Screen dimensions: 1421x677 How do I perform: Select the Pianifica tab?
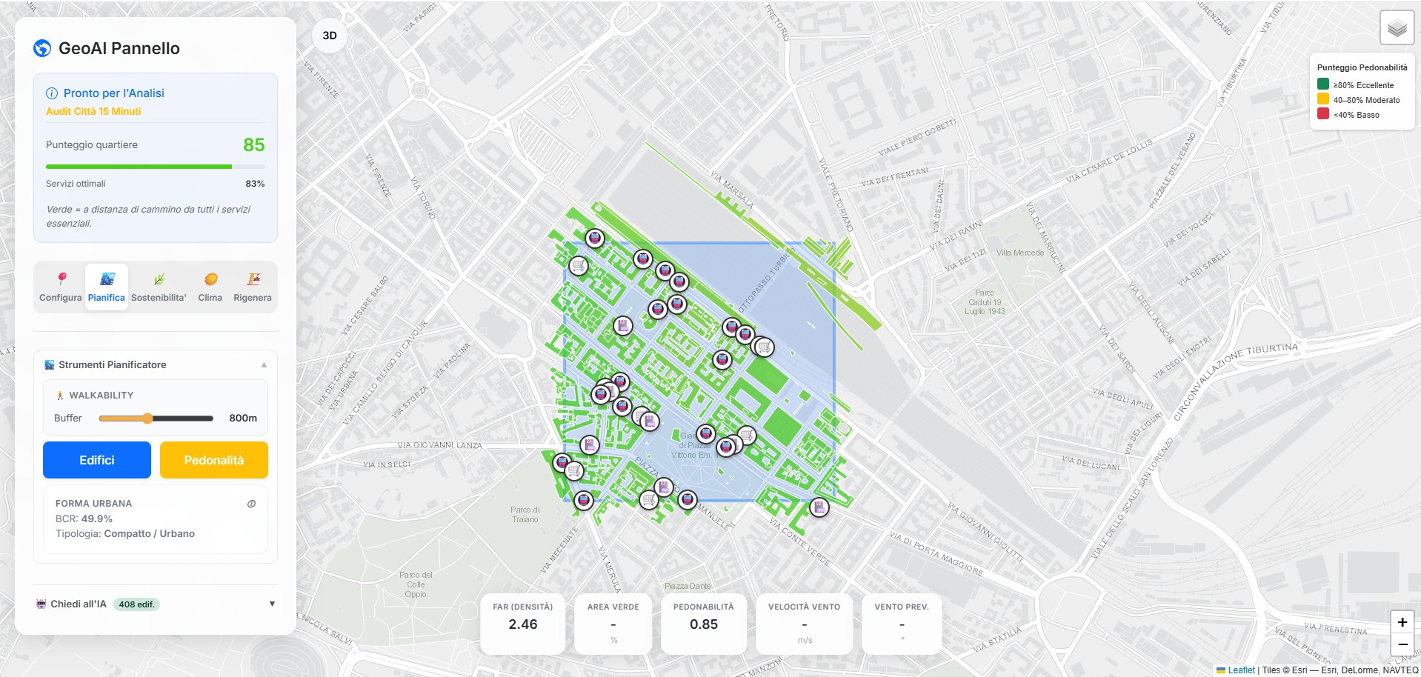[x=107, y=287]
